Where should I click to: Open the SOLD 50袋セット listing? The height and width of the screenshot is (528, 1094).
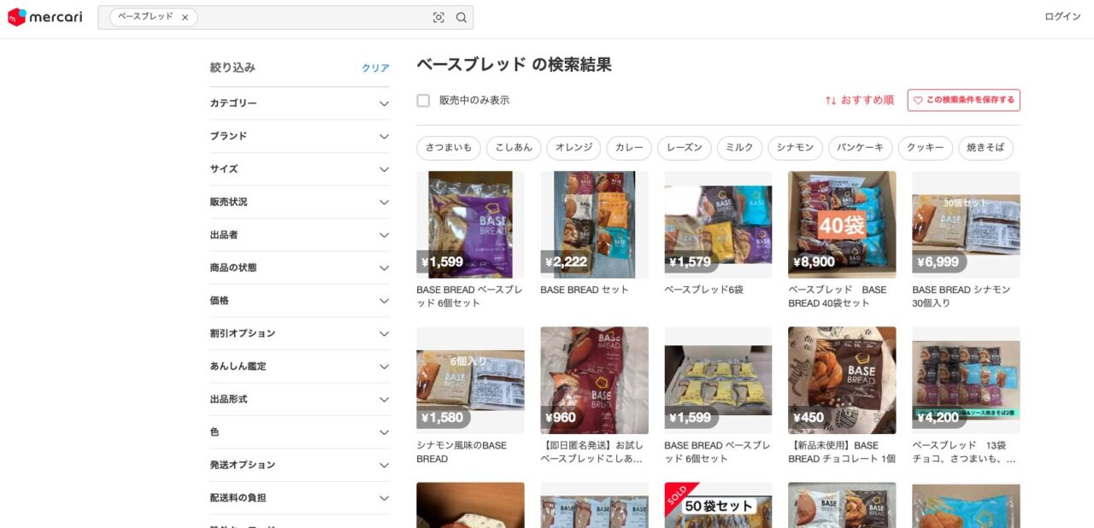point(718,505)
